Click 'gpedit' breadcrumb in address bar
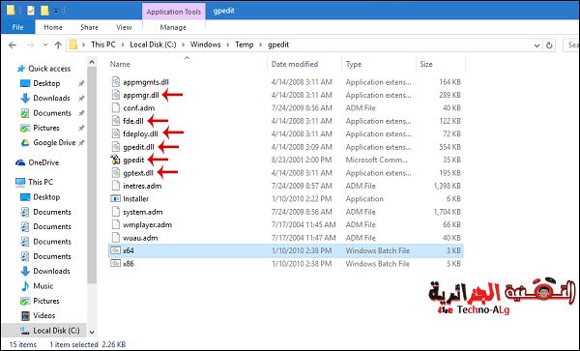580x351 pixels. (x=278, y=44)
